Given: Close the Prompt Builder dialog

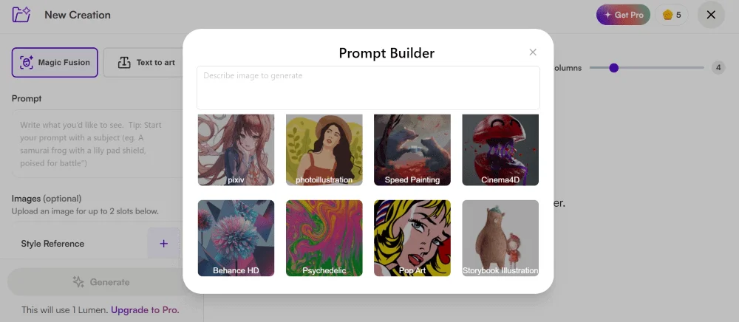Looking at the screenshot, I should pos(533,52).
